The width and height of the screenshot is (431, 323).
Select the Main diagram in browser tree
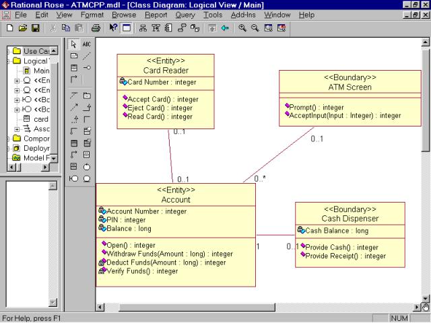point(42,71)
